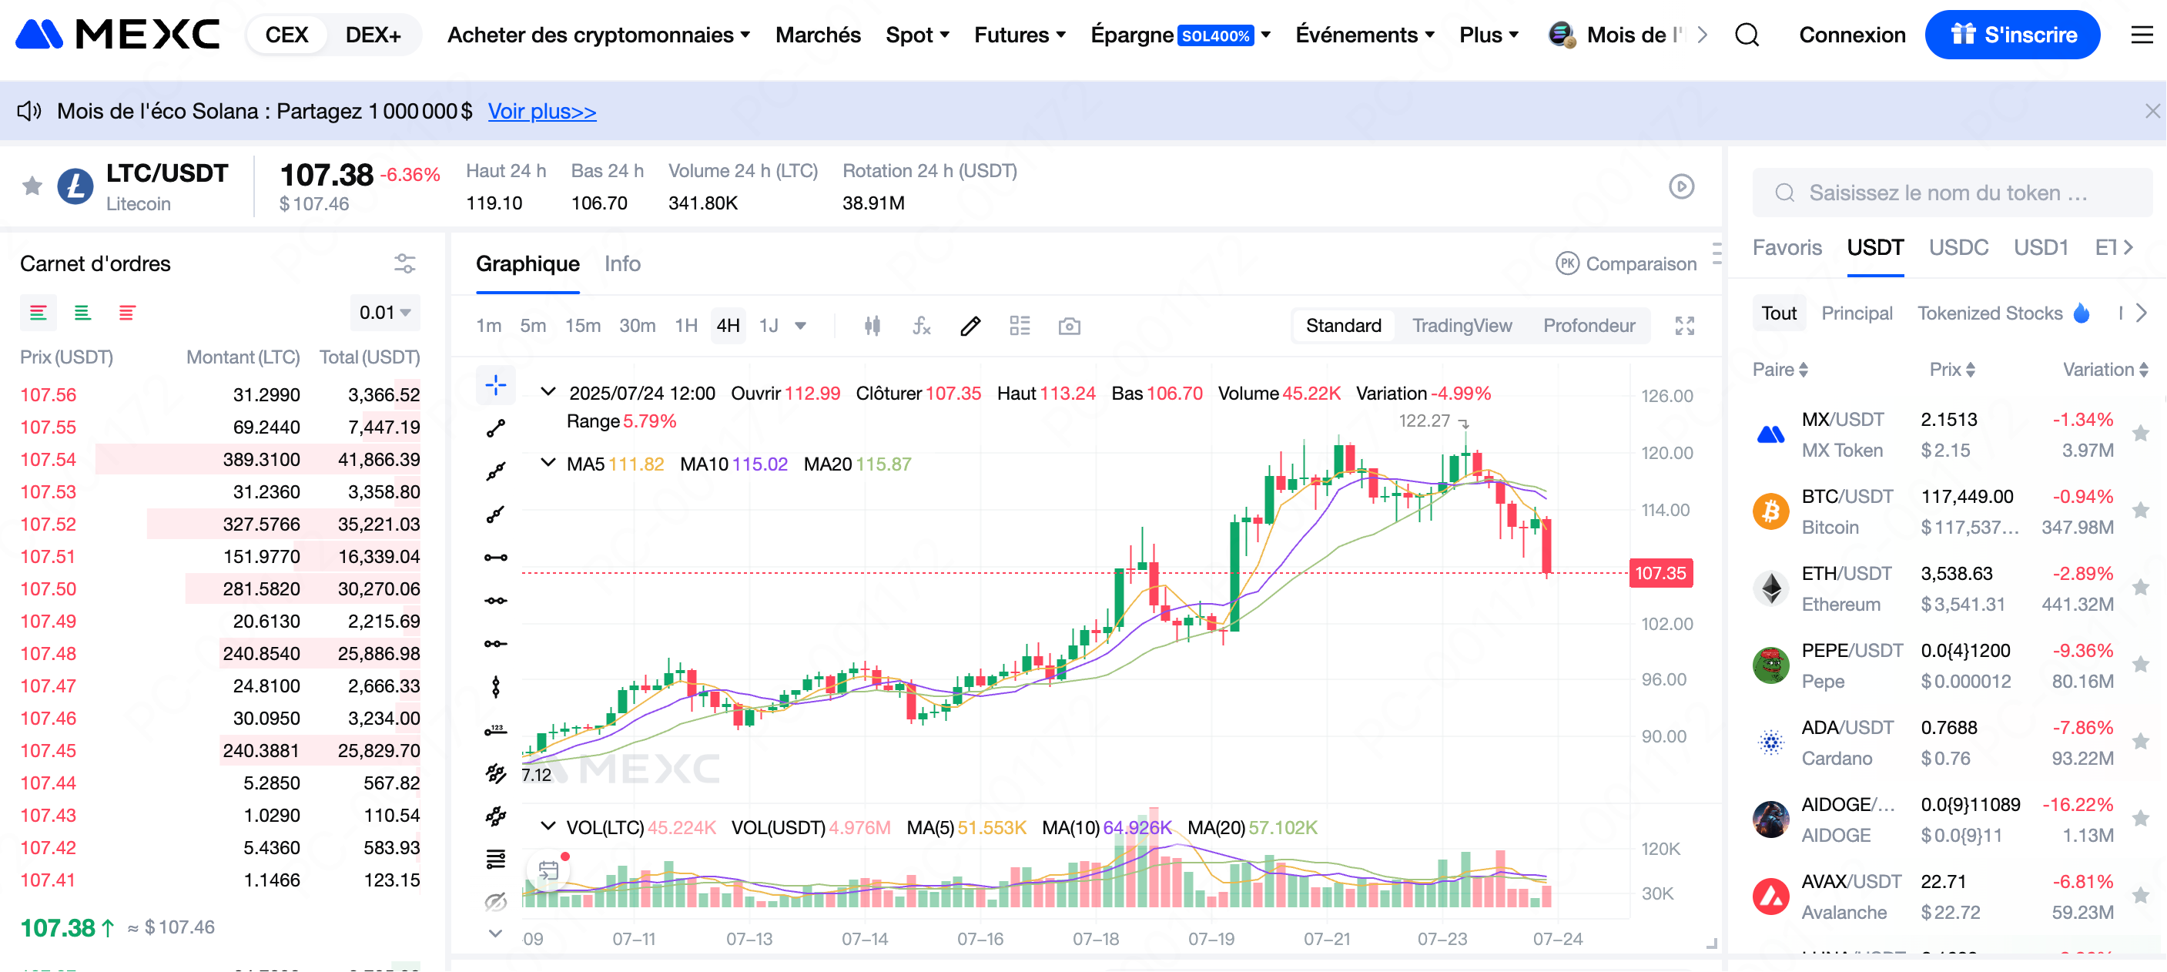Open order book settings icon
The width and height of the screenshot is (2167, 972).
(404, 263)
